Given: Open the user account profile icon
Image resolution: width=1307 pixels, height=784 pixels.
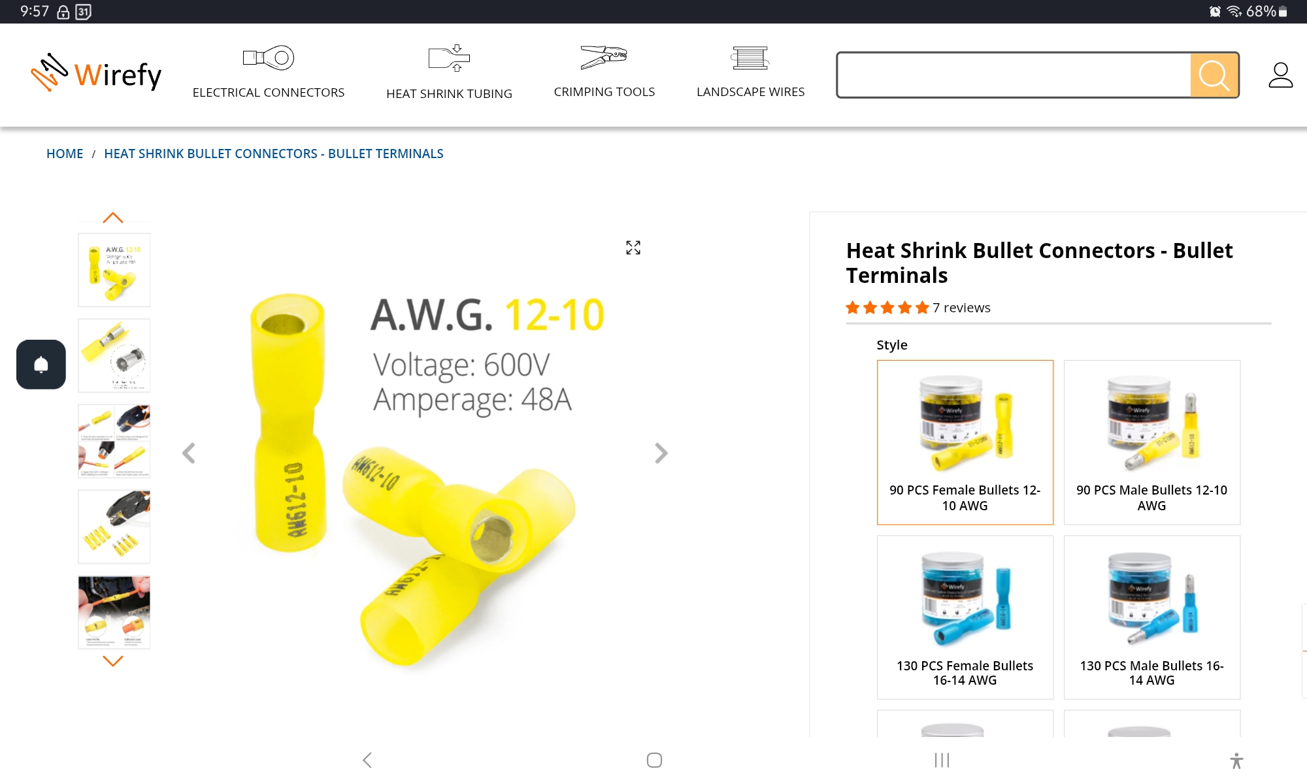Looking at the screenshot, I should tap(1280, 75).
